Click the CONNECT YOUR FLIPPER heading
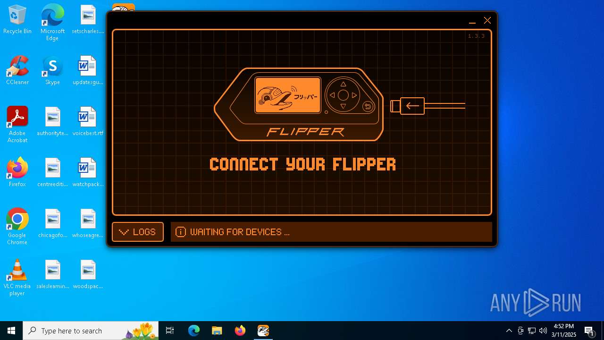 302,164
